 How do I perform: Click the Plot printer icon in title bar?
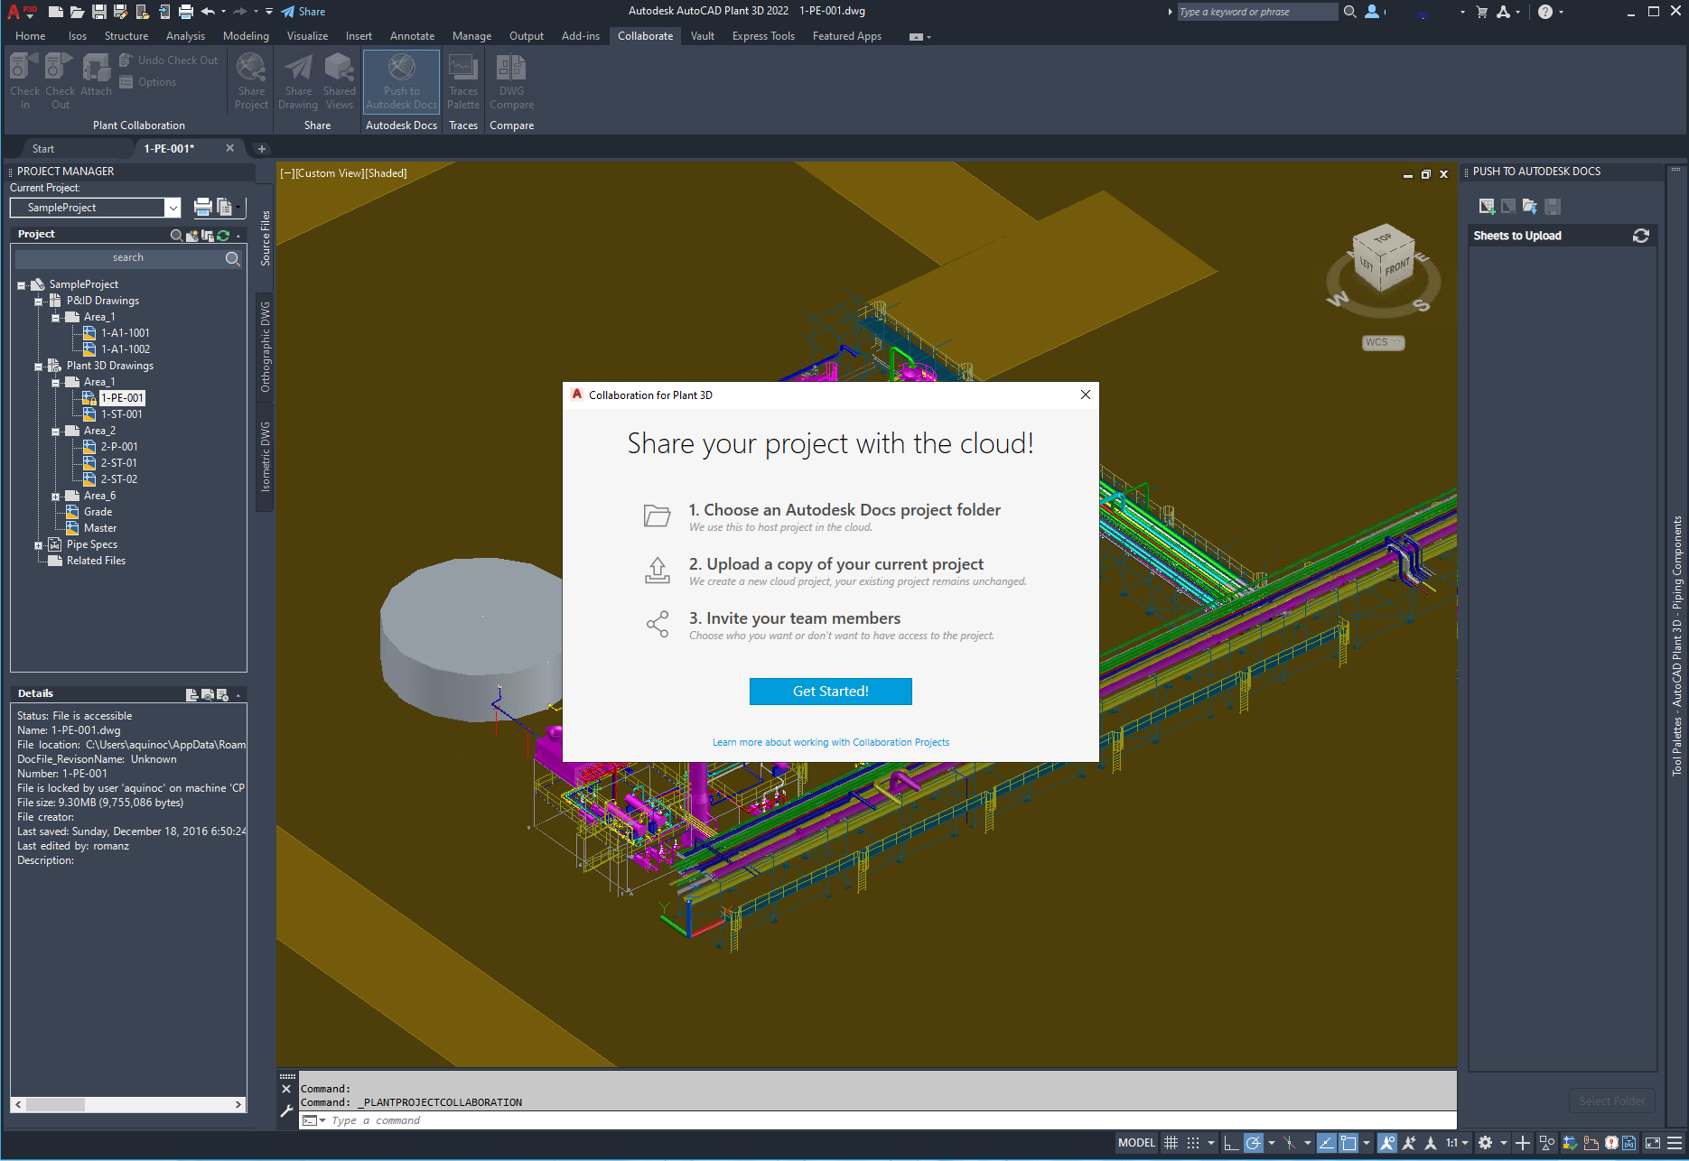186,12
